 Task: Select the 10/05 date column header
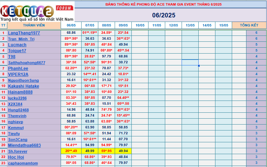pos(140,25)
